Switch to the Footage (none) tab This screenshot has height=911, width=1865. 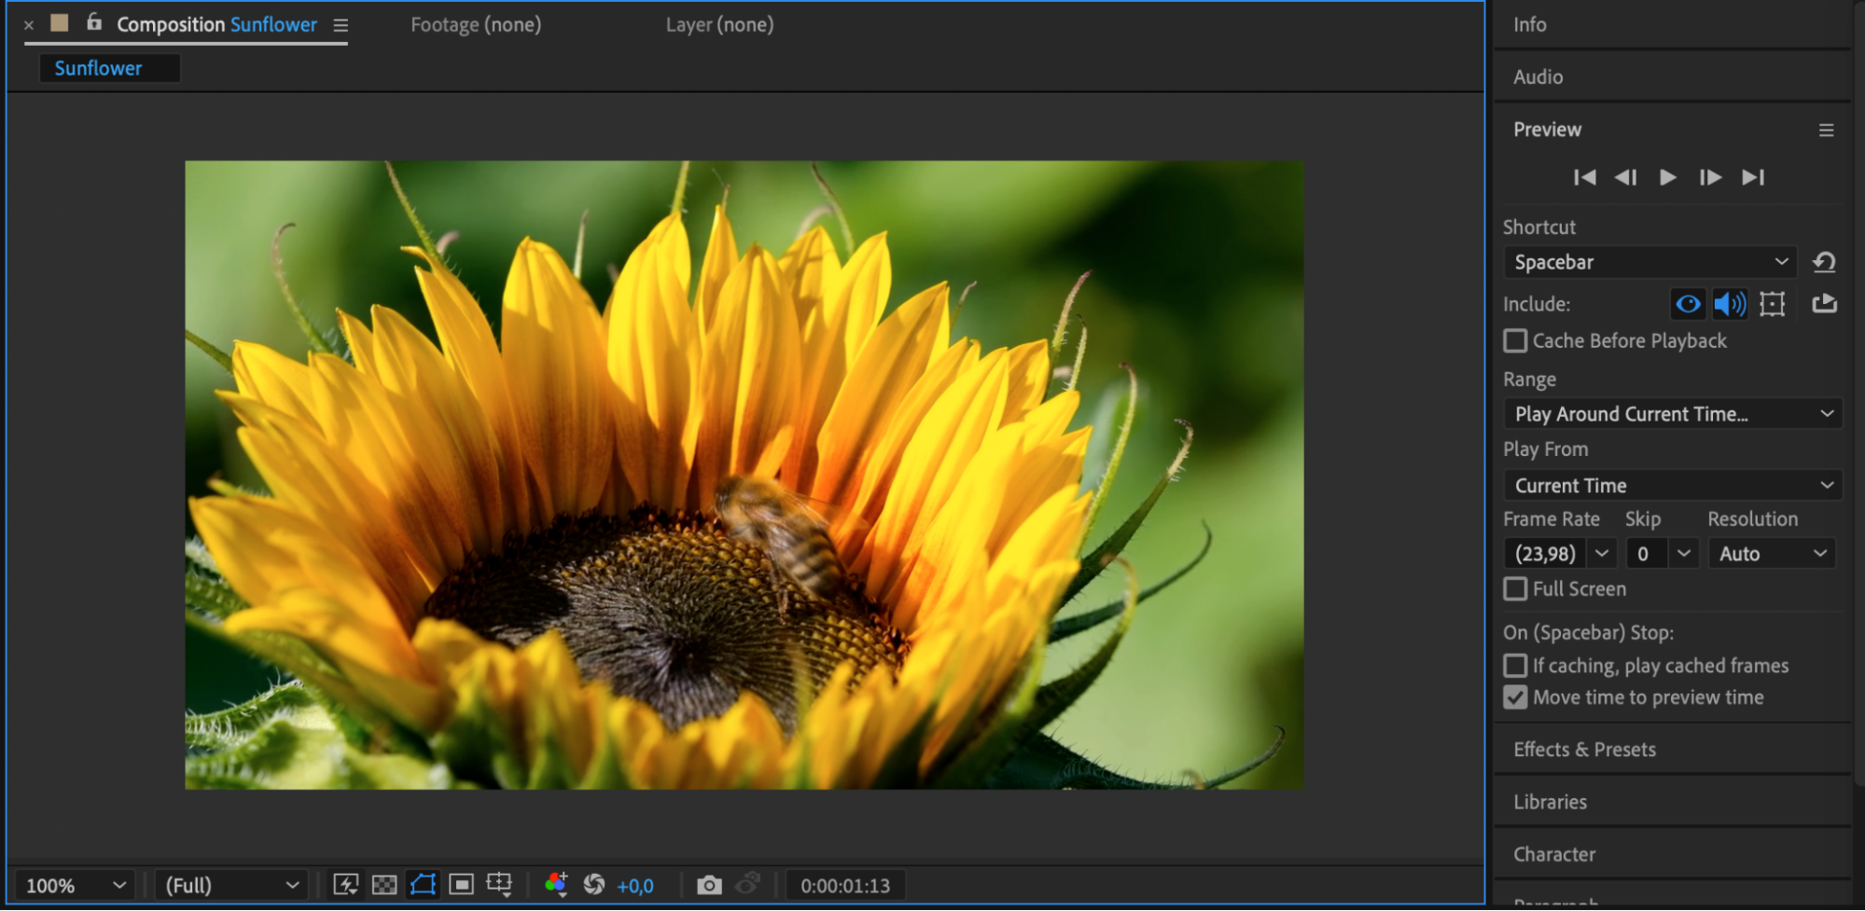(476, 25)
